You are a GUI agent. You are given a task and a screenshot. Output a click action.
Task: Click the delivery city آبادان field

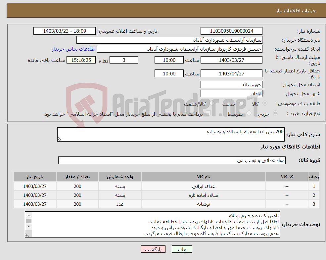(231, 94)
